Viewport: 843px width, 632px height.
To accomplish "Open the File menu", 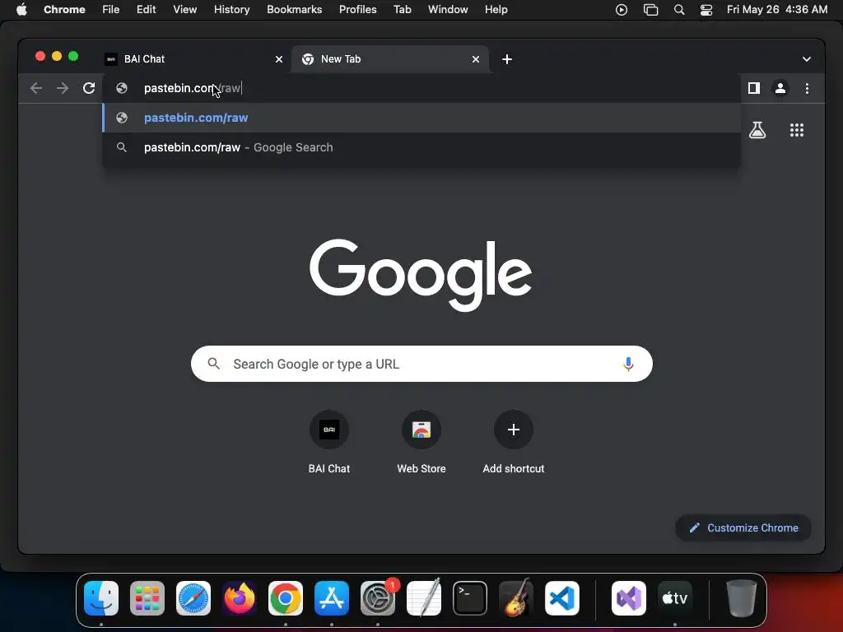I will pos(111,10).
